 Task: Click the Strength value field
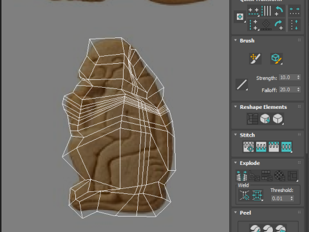288,77
